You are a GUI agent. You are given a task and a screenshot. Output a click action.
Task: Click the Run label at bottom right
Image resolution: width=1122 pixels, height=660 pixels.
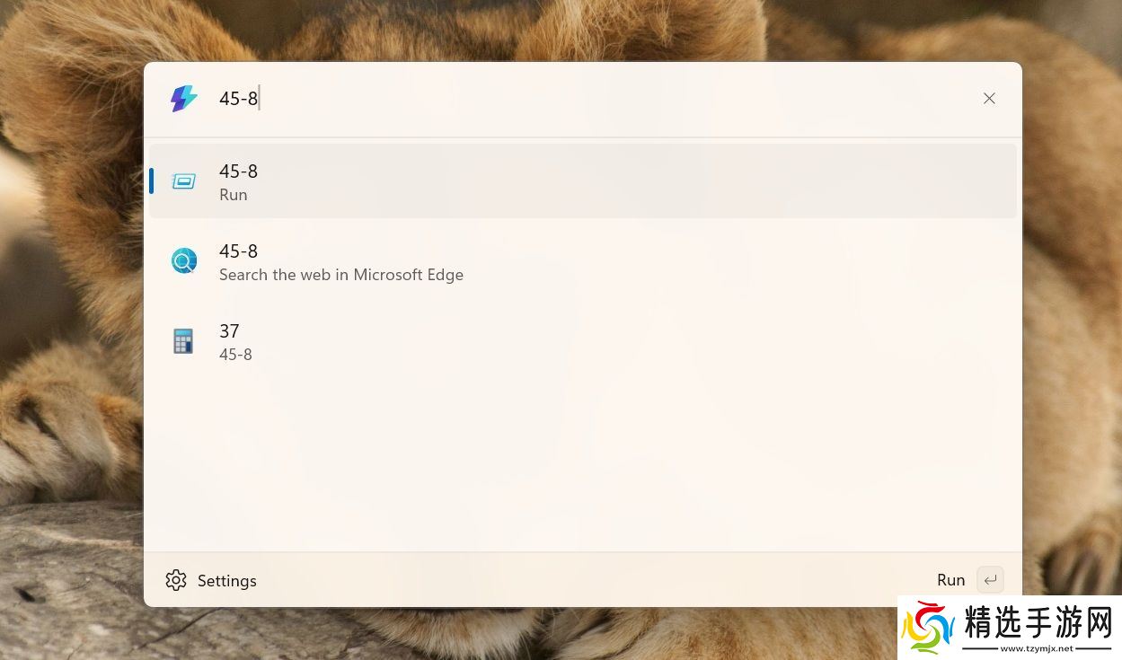click(x=950, y=580)
